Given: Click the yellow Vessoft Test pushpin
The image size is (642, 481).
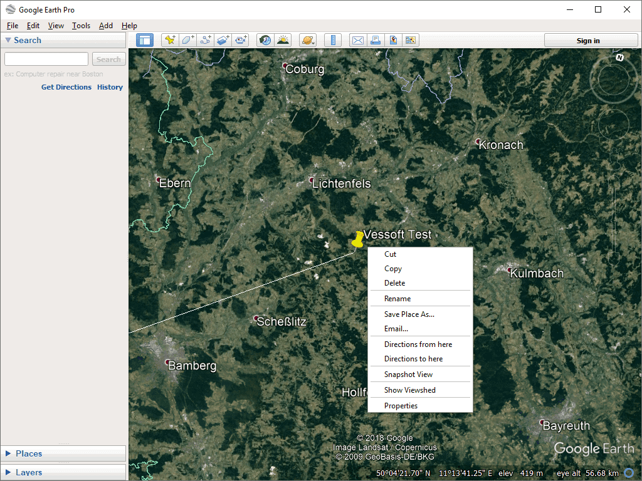Looking at the screenshot, I should coord(357,240).
